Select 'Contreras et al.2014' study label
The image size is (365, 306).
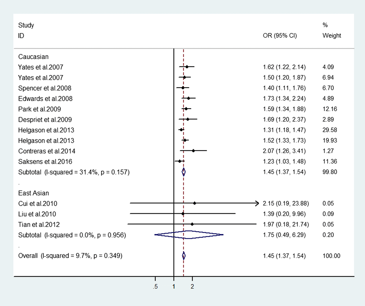[47, 151]
